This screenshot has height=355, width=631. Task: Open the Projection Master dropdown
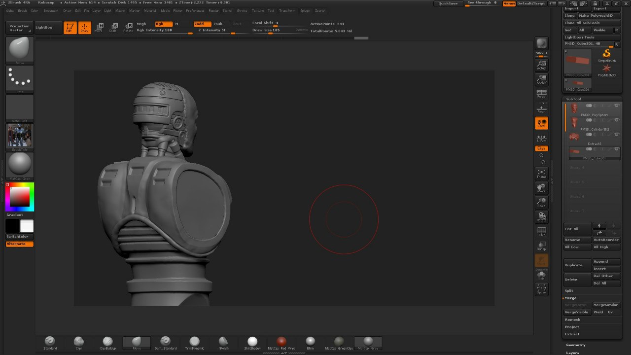20,28
